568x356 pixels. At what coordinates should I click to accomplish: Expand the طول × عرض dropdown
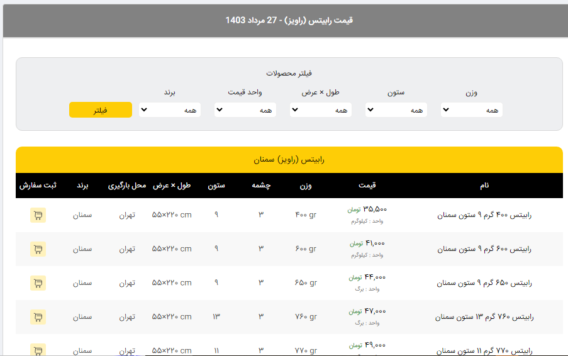tap(320, 110)
